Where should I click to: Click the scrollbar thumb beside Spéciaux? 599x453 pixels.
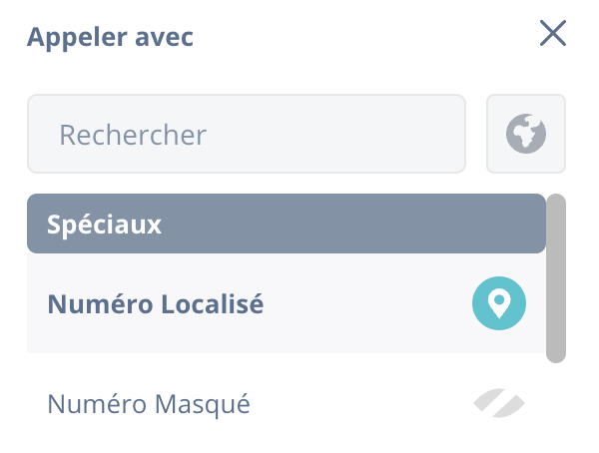[556, 278]
